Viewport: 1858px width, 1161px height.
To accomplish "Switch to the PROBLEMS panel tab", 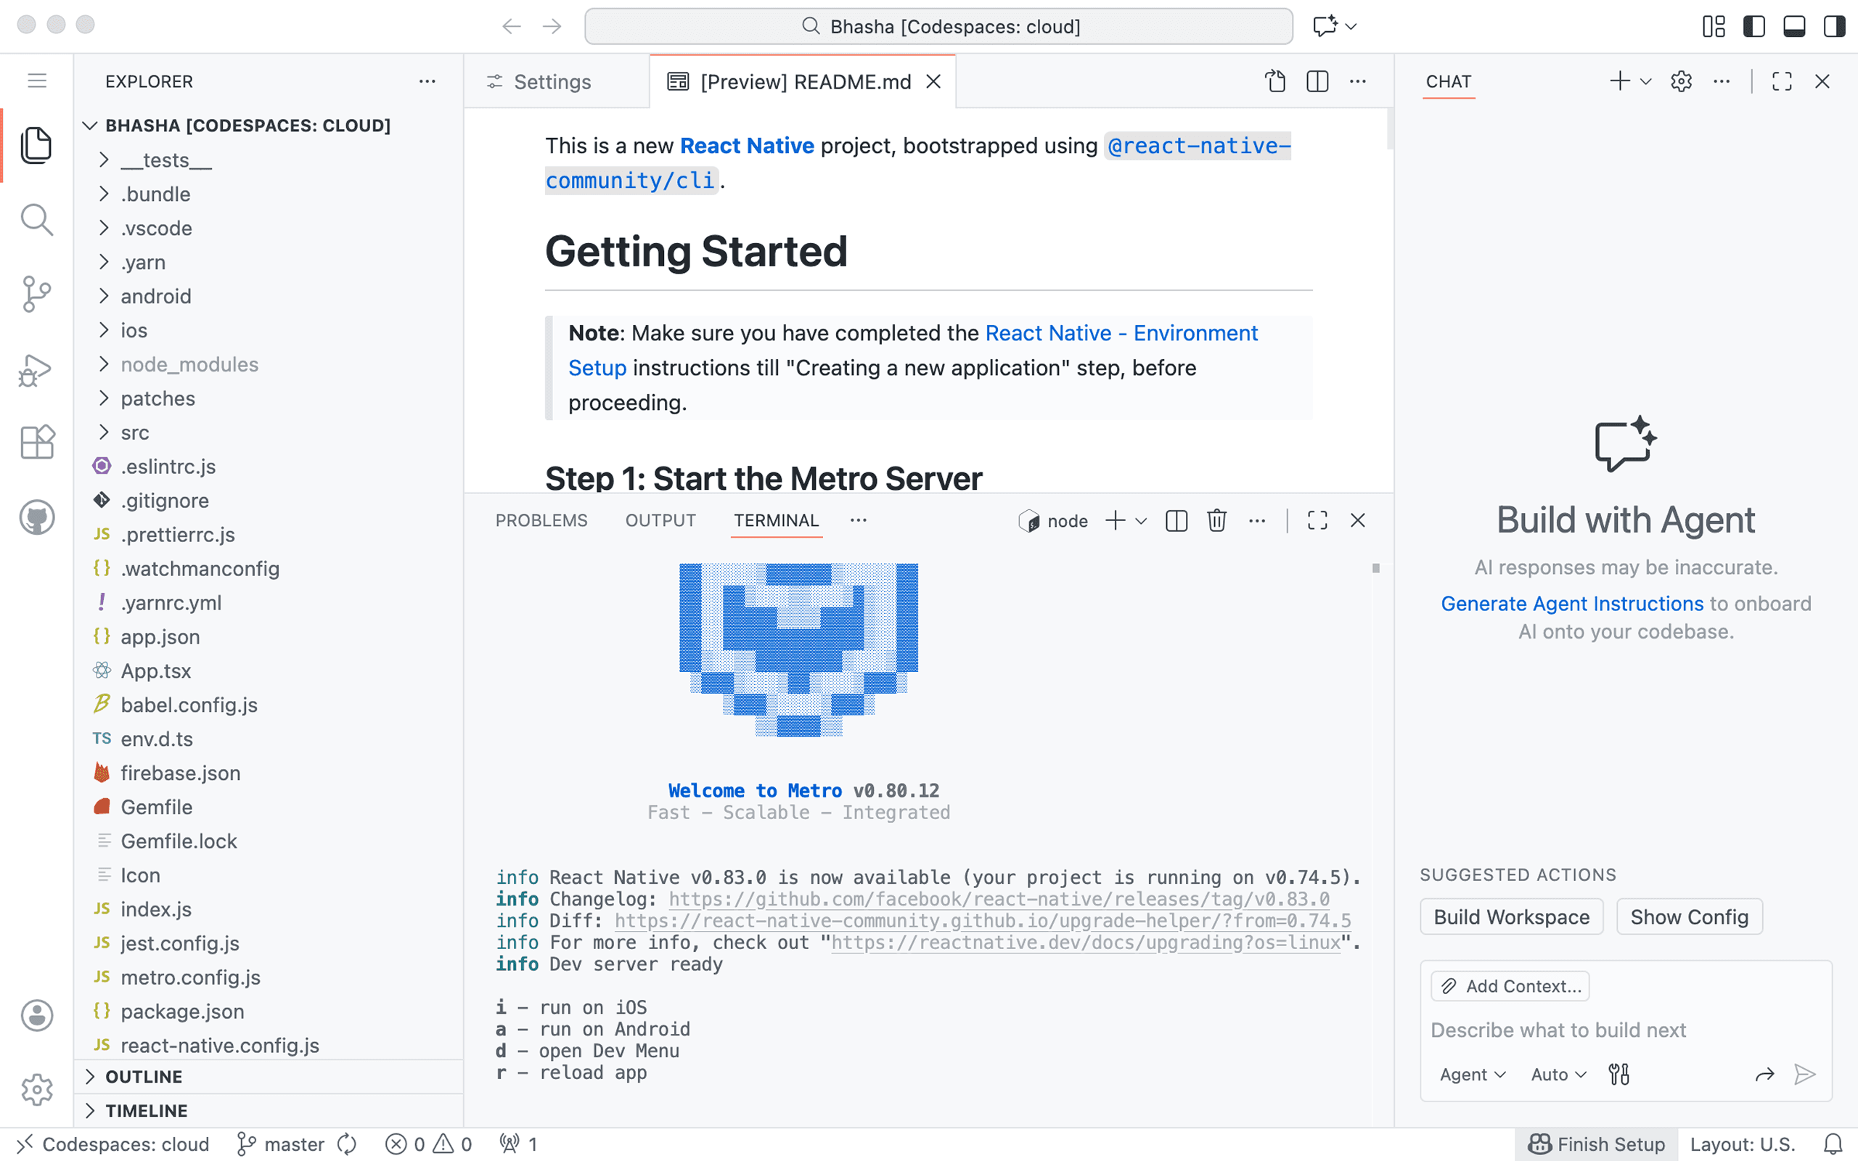I will (x=541, y=520).
